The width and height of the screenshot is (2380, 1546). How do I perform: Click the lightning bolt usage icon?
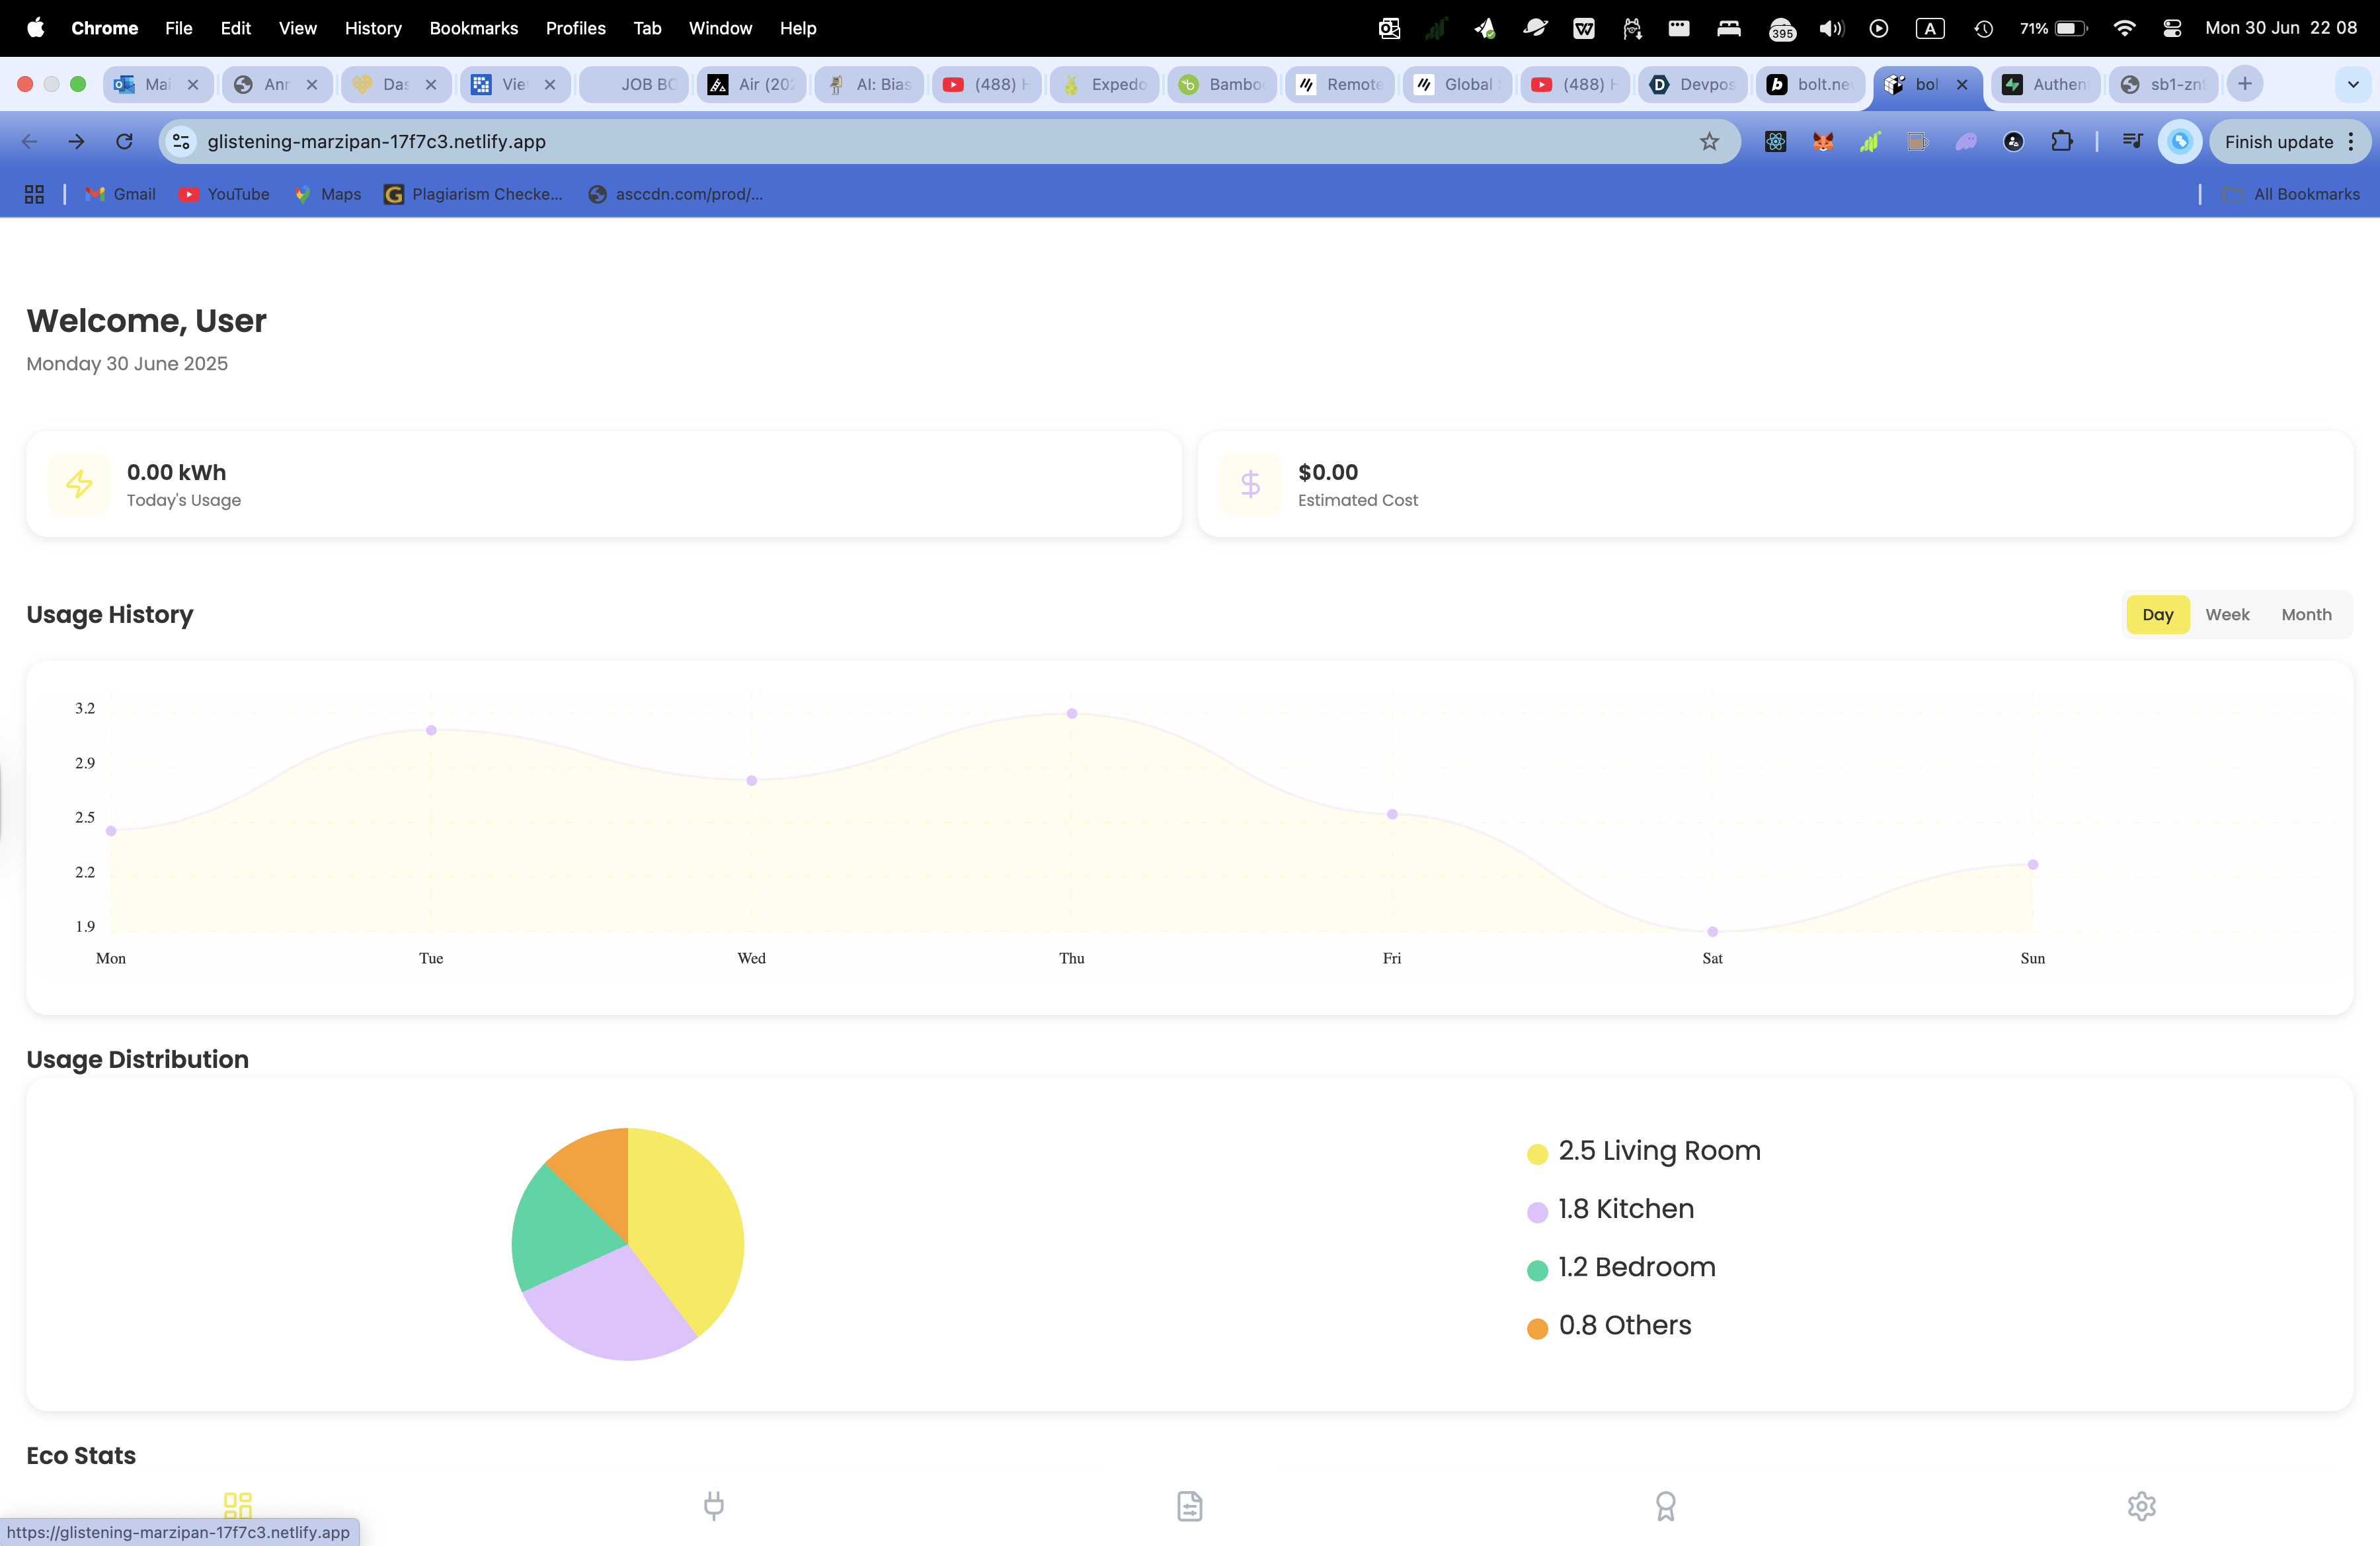[x=79, y=485]
